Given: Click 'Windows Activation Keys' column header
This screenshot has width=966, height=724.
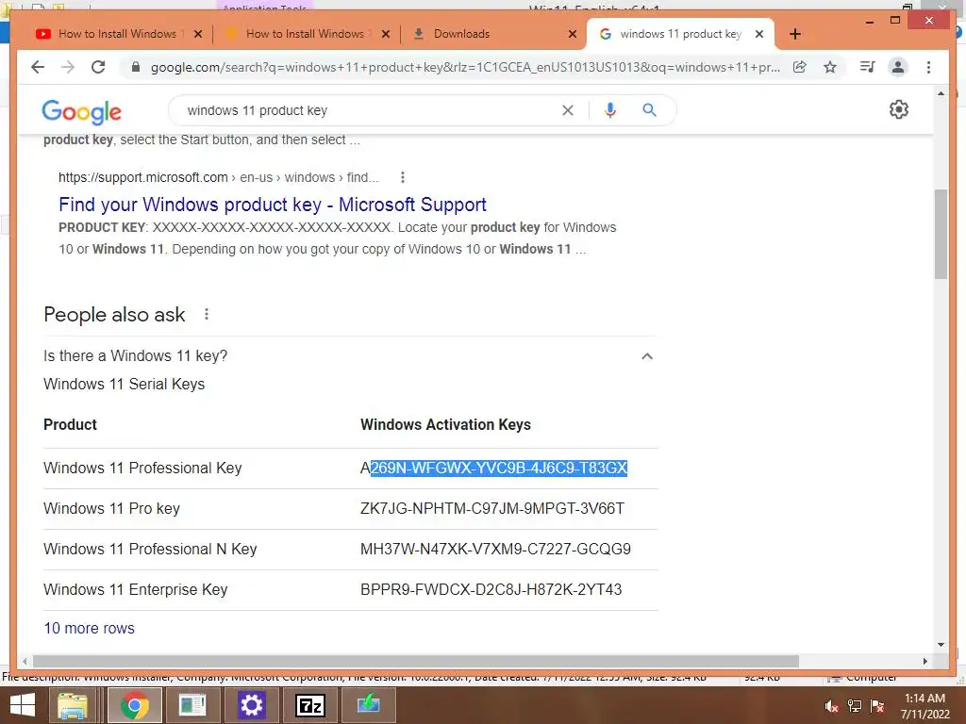Looking at the screenshot, I should tap(445, 425).
